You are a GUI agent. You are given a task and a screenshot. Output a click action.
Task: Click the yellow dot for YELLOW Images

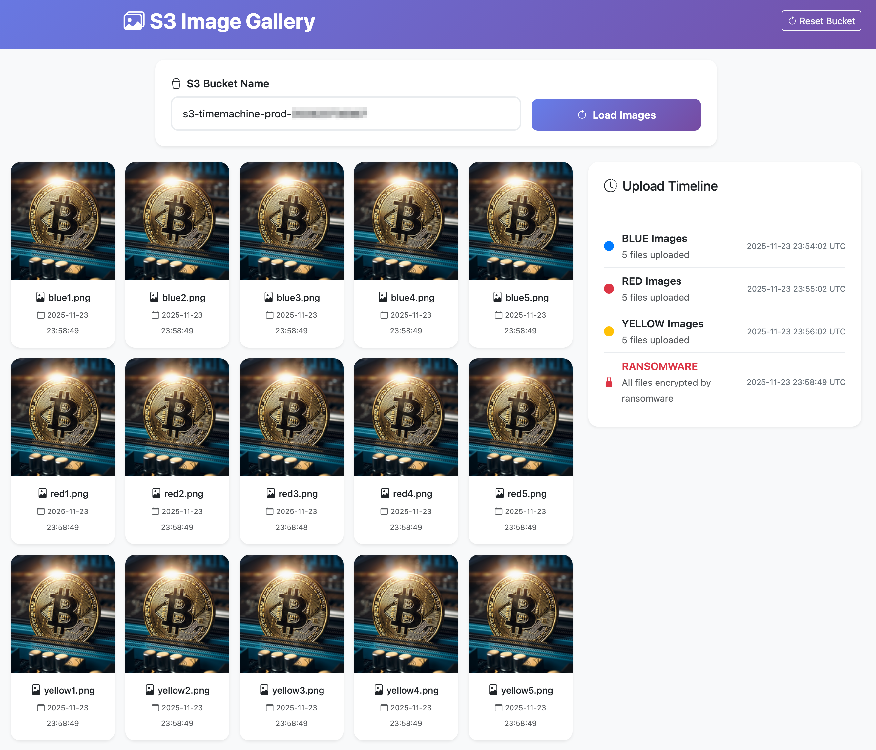[x=609, y=331]
